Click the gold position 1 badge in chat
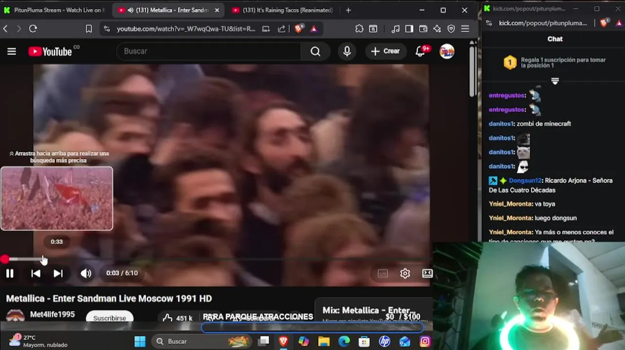The height and width of the screenshot is (350, 625). pos(510,63)
